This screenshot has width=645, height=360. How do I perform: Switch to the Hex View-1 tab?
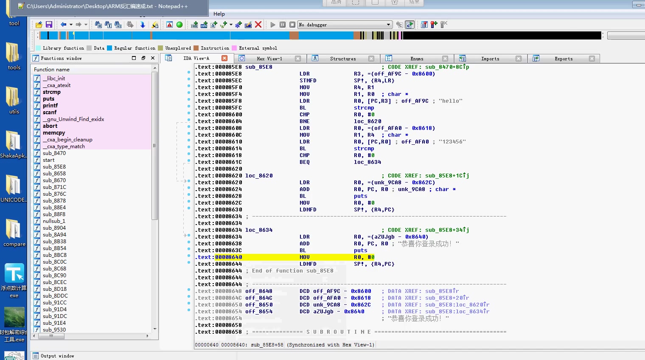click(269, 59)
